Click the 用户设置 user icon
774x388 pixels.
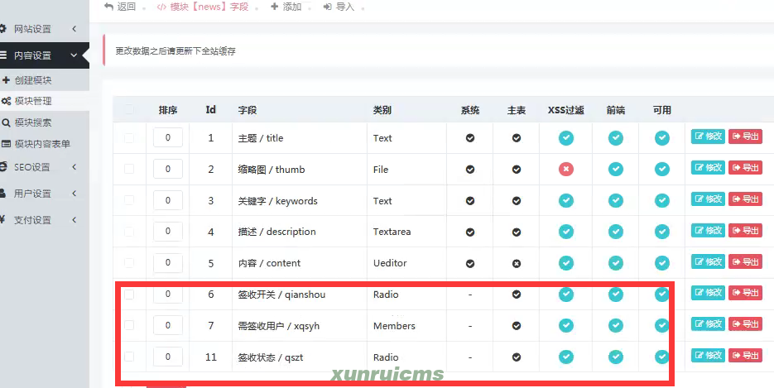pos(3,194)
